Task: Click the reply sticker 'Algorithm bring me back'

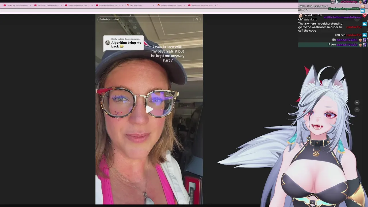Action: pos(123,43)
